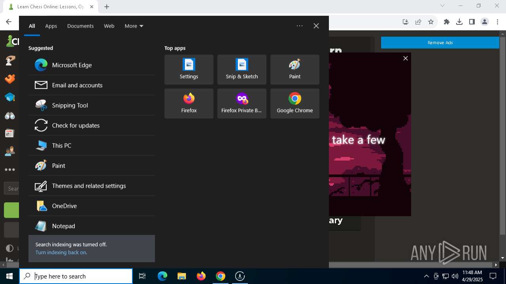
Task: Close the Windows search panel
Action: tap(316, 26)
